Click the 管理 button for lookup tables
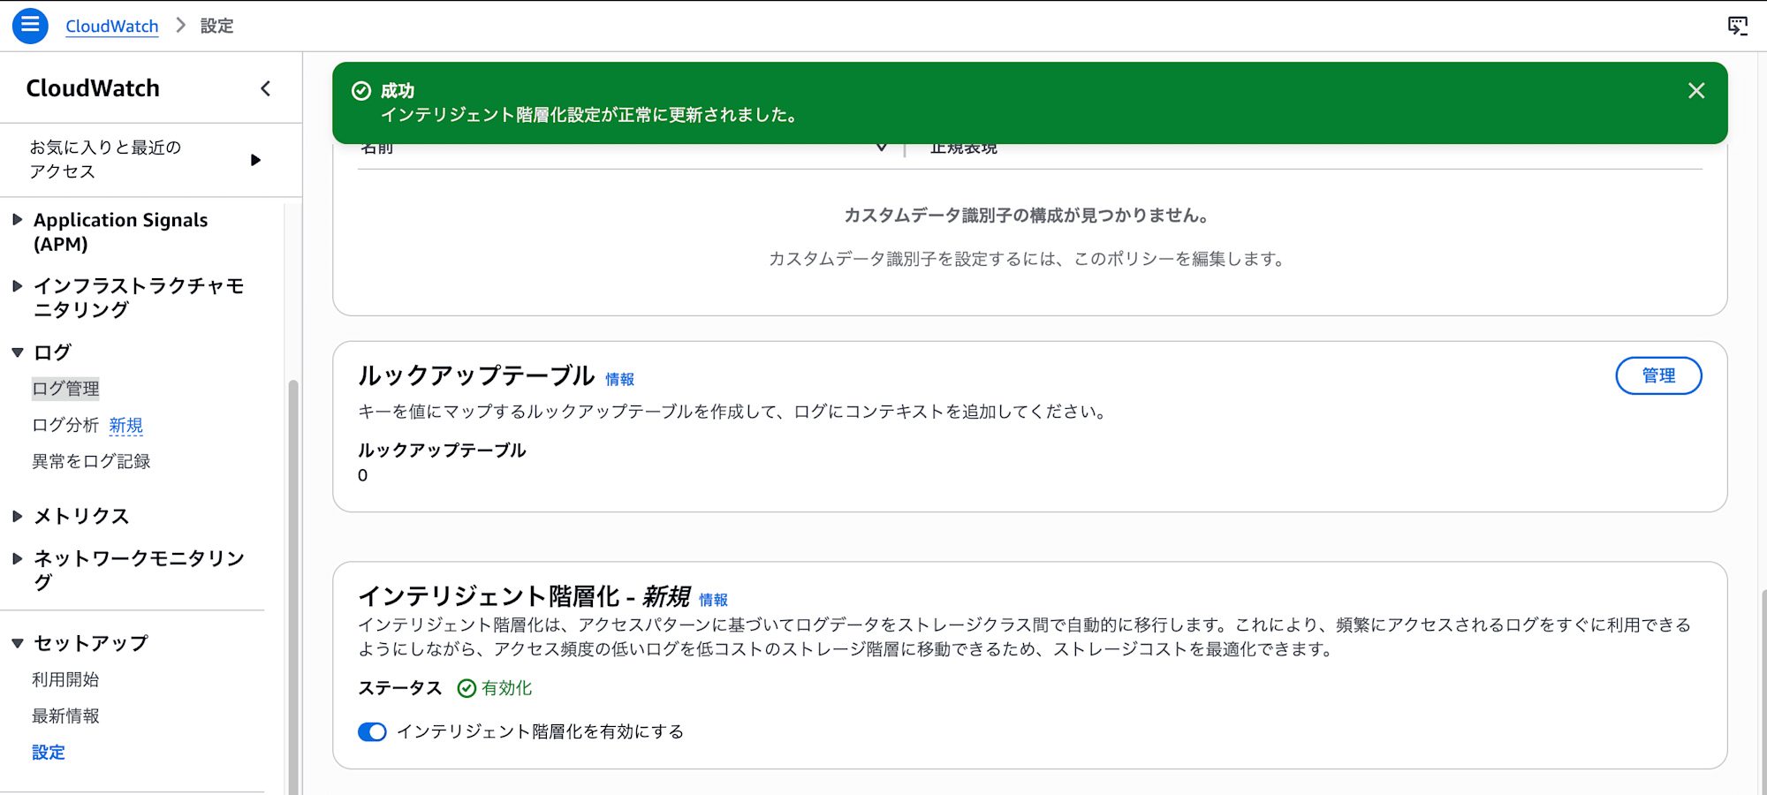 coord(1658,375)
